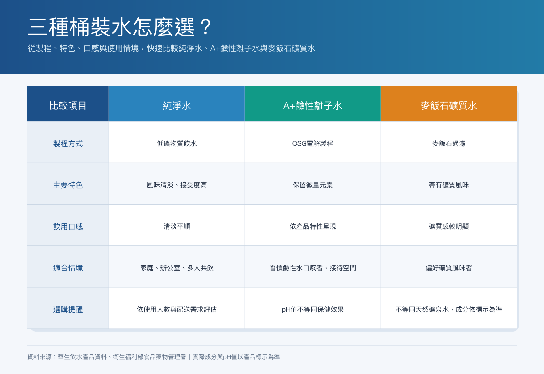This screenshot has height=374, width=544.
Task: Click the cell 依使用人數與配送需求評估
Action: 177,308
